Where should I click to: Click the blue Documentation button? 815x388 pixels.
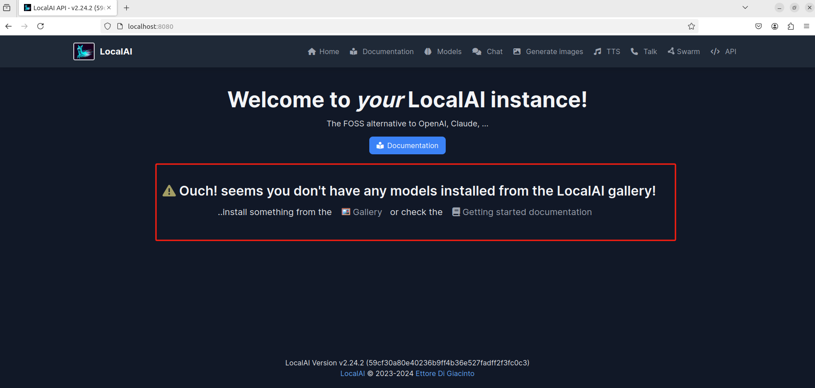(x=407, y=145)
